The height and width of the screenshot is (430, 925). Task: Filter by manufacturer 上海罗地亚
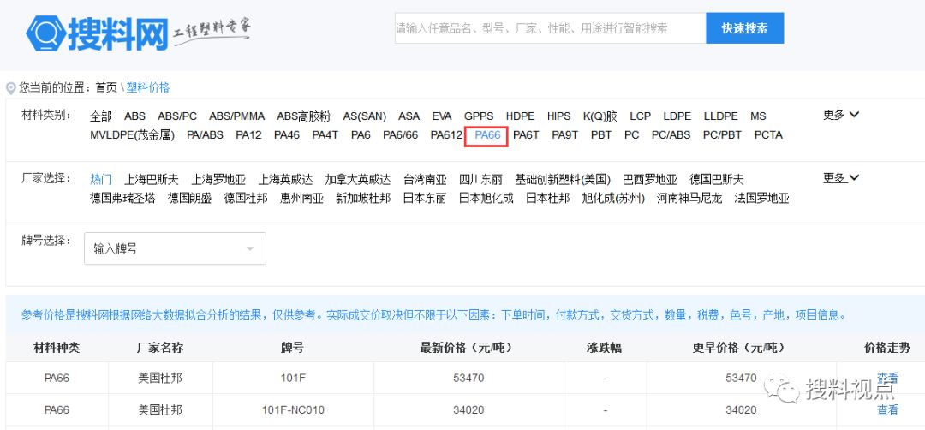point(218,179)
